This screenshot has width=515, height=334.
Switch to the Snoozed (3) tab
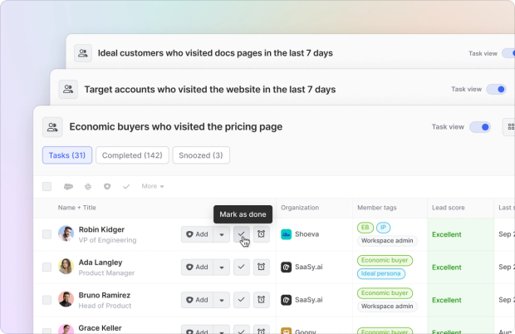tap(201, 155)
